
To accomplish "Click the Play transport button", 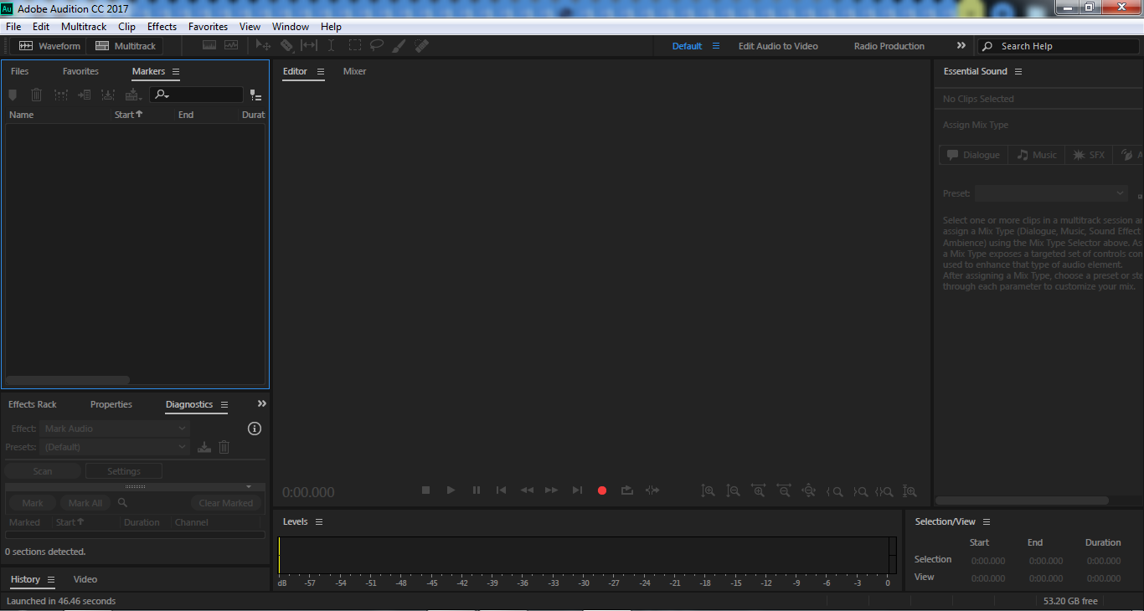I will pos(451,490).
